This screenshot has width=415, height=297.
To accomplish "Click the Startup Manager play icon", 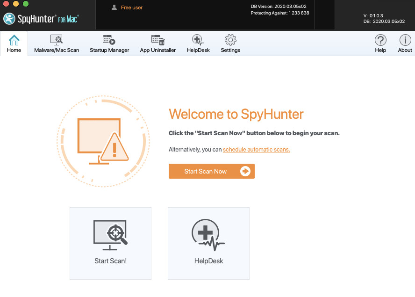I will [109, 39].
